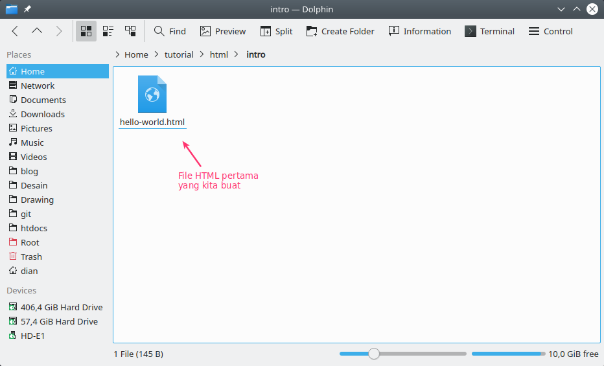Click the pin icon in titlebar
The width and height of the screenshot is (604, 366).
pos(27,9)
